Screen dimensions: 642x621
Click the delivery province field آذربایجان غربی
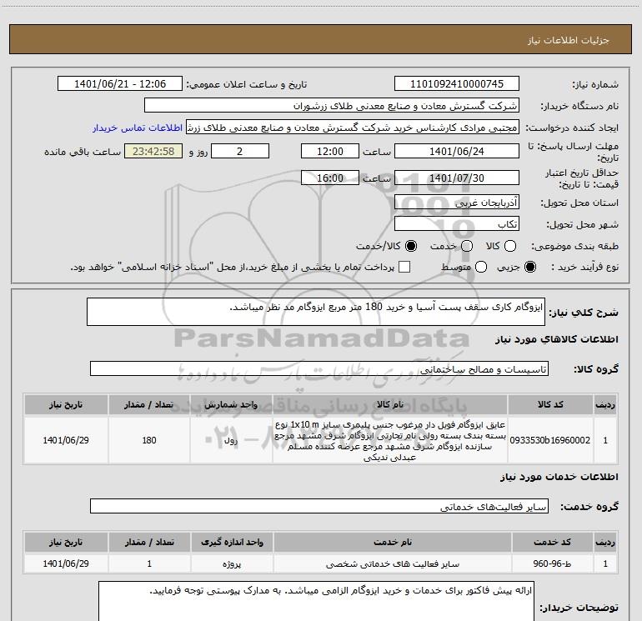457,203
